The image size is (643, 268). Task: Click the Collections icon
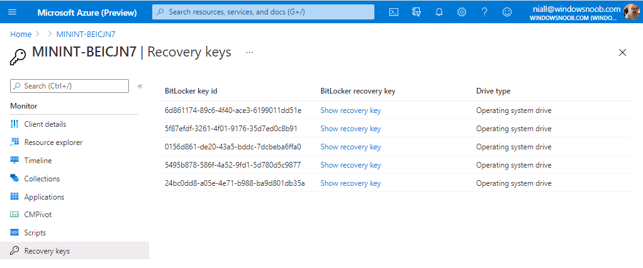click(14, 178)
